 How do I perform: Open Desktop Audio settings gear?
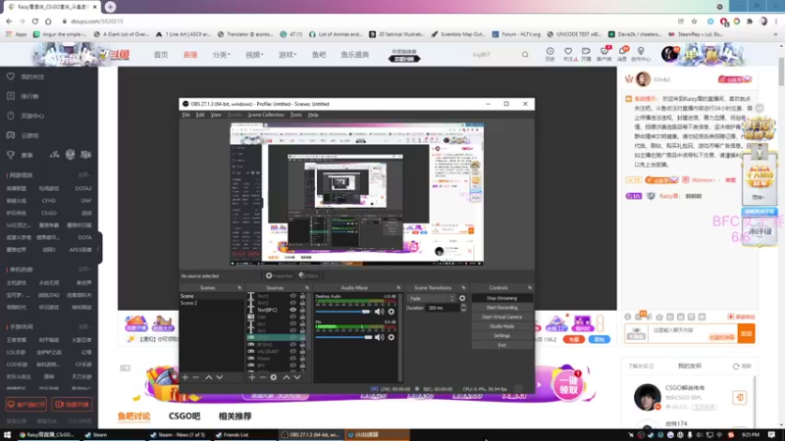(x=391, y=312)
